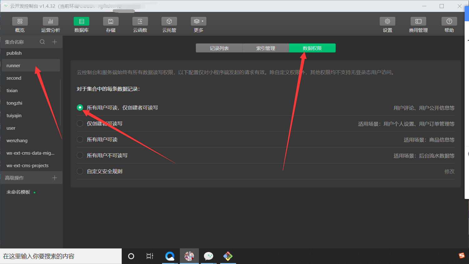
Task: Open the tongzhi collection
Action: coord(31,103)
